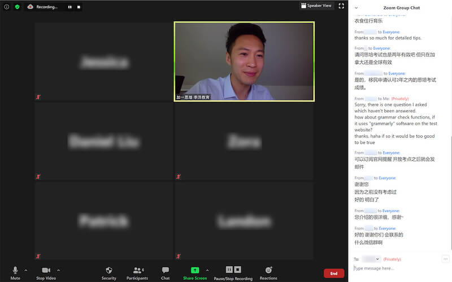Screen dimensions: 452x282
Task: End the meeting
Action: click(x=333, y=273)
